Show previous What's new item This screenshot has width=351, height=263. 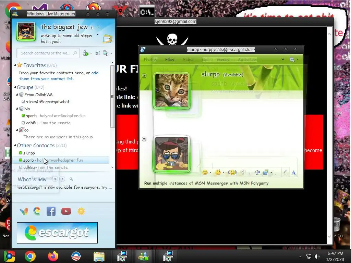[x=55, y=179]
